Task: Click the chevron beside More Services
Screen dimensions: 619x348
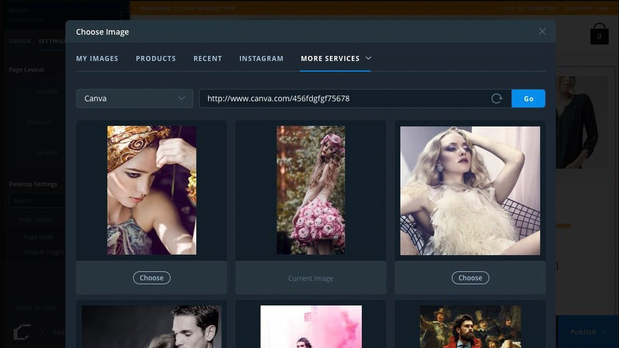Action: point(368,58)
